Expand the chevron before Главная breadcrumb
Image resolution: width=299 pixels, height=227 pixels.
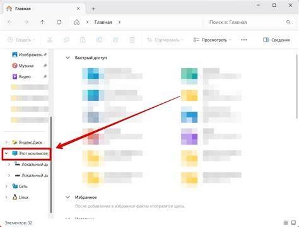pos(87,22)
